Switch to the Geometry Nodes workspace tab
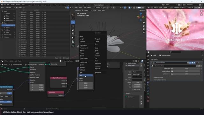The height and width of the screenshot is (115, 204). (99, 5)
